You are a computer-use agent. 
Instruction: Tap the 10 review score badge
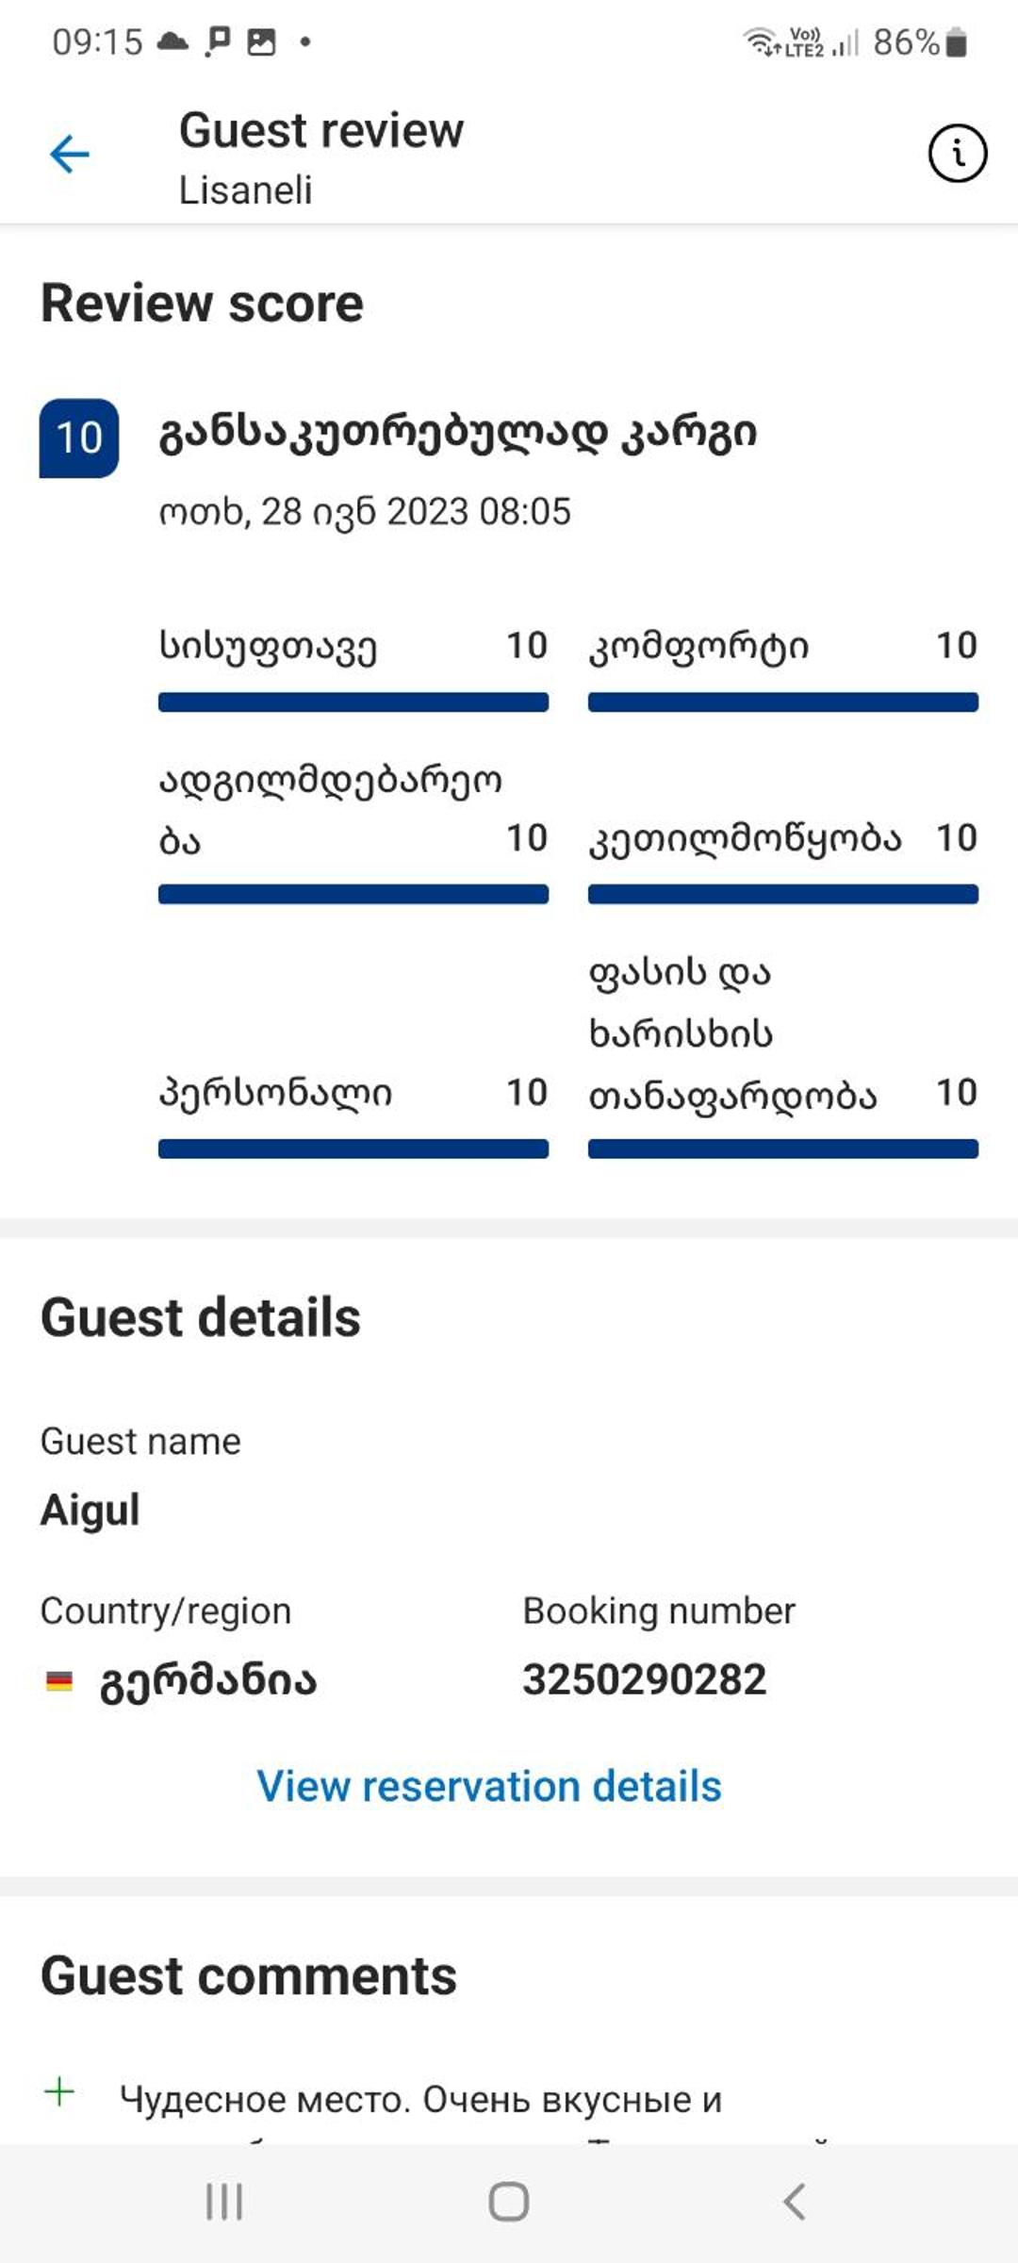[79, 438]
